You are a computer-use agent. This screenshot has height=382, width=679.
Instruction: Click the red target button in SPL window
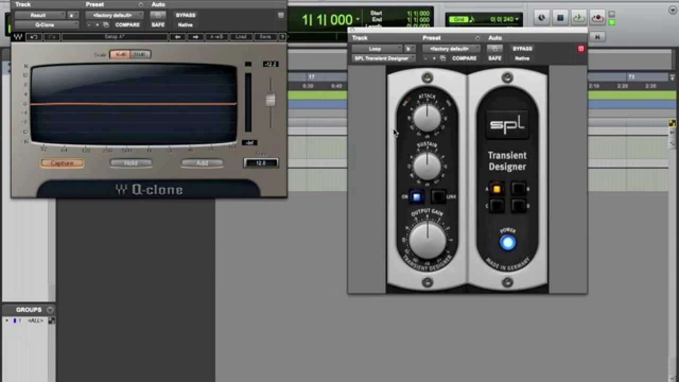point(581,49)
